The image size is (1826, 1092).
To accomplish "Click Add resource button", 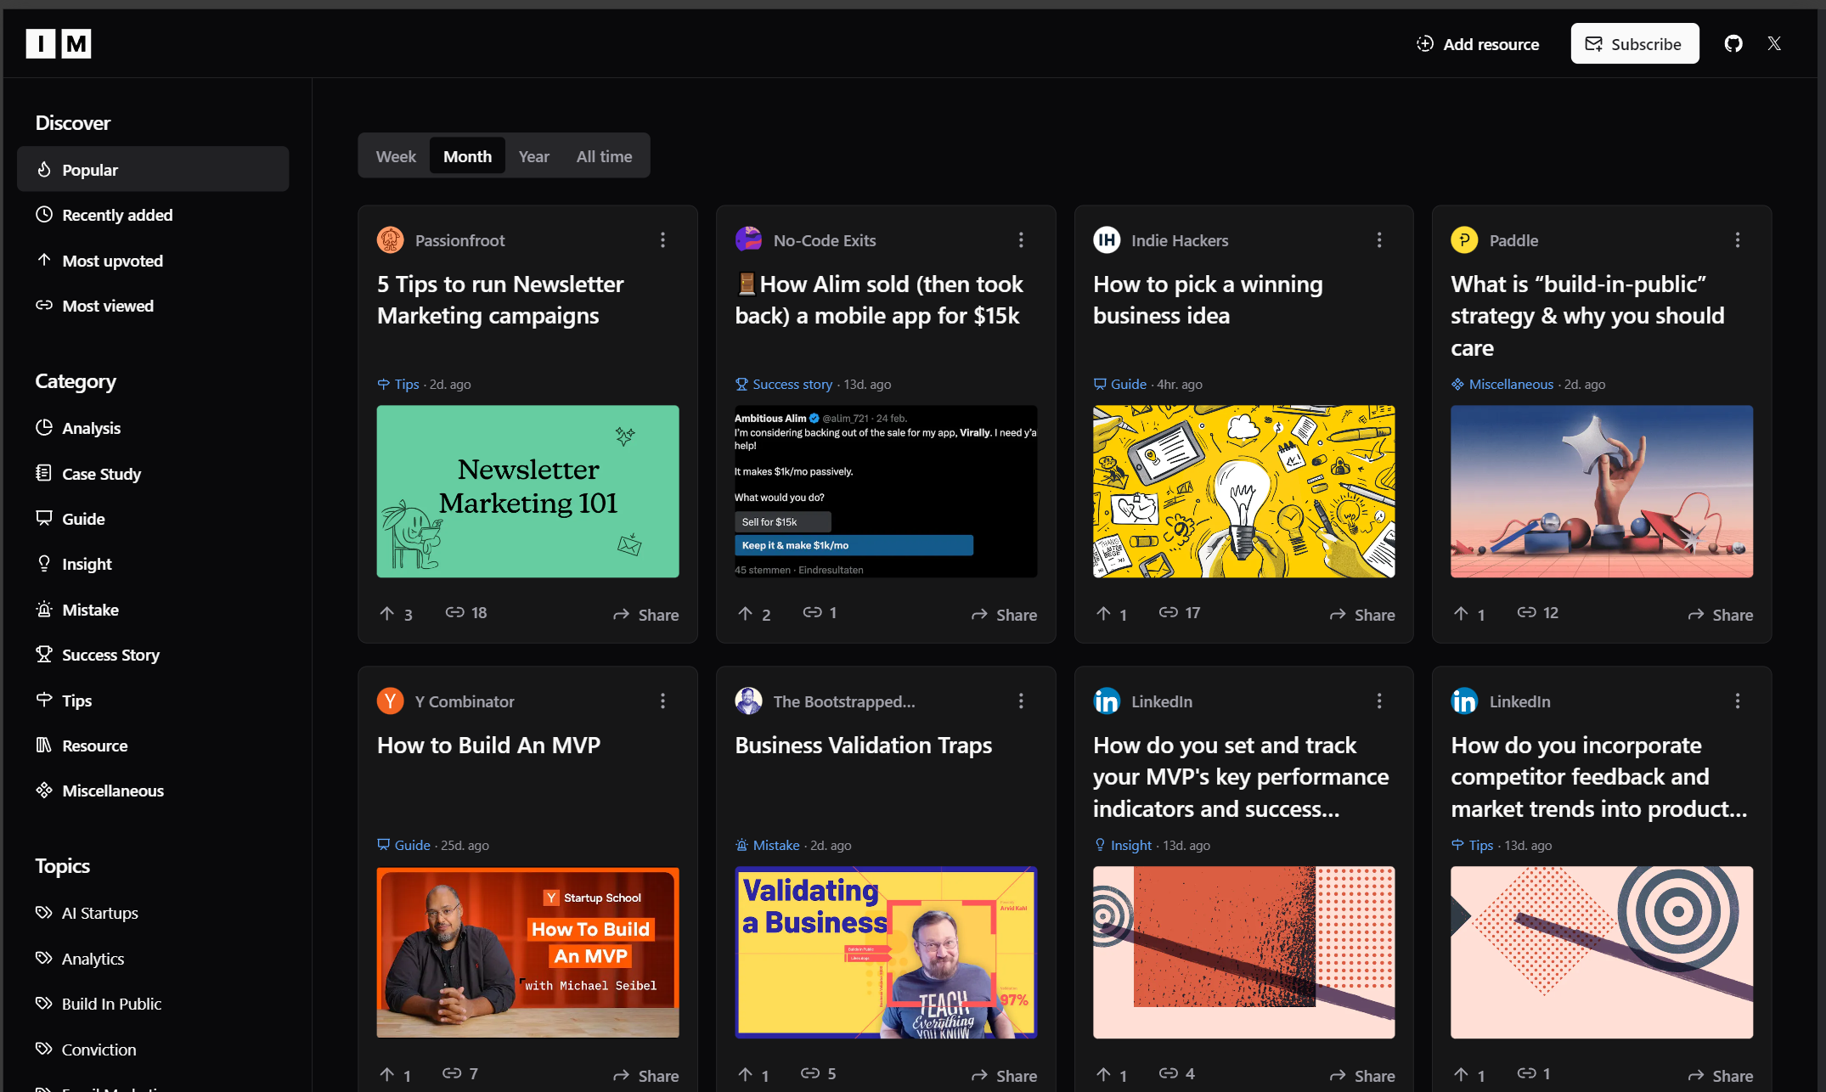I will click(1478, 43).
